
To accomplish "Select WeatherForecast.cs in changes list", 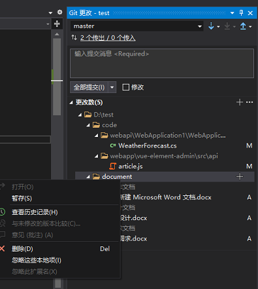I will pos(148,145).
